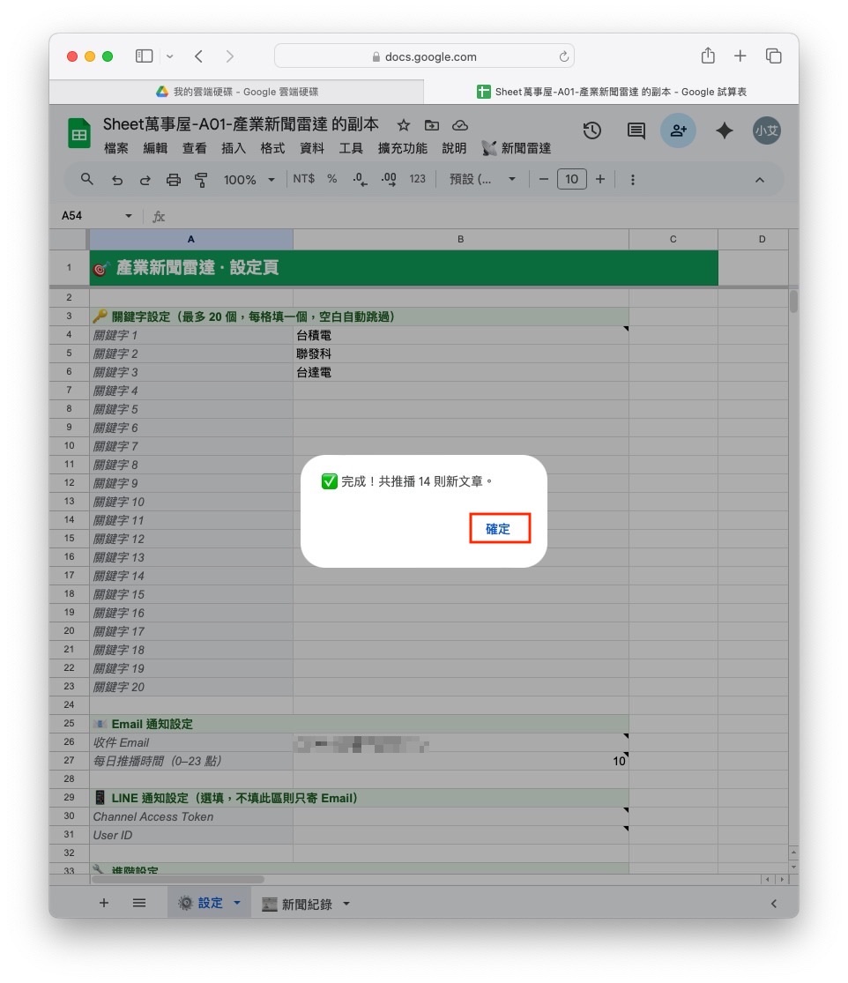Image resolution: width=848 pixels, height=983 pixels.
Task: Format as percent
Action: tap(332, 179)
